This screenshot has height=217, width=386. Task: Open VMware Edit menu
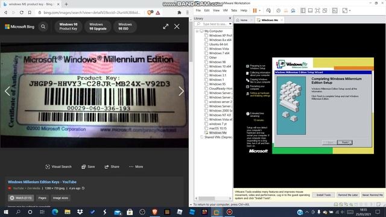coord(207,11)
